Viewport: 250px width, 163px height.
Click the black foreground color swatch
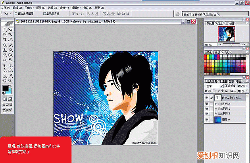6,88
